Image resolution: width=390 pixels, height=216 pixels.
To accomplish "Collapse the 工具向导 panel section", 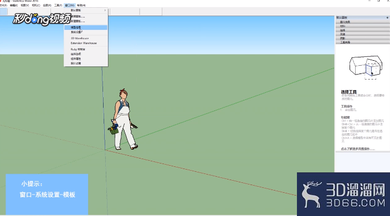I will (x=363, y=43).
